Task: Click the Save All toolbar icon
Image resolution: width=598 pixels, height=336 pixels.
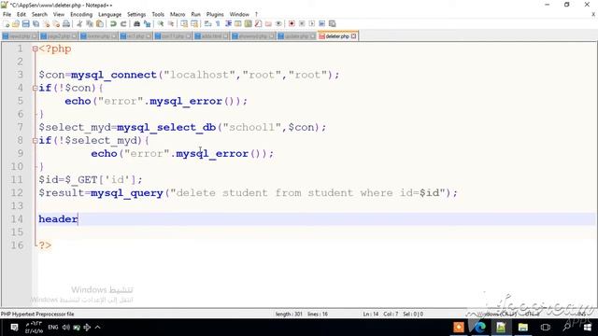Action: pos(36,23)
